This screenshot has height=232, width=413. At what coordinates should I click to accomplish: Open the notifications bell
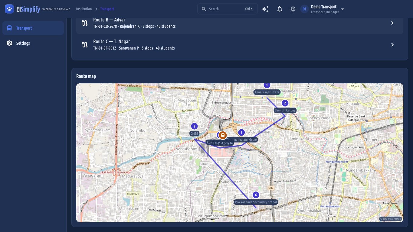[280, 9]
